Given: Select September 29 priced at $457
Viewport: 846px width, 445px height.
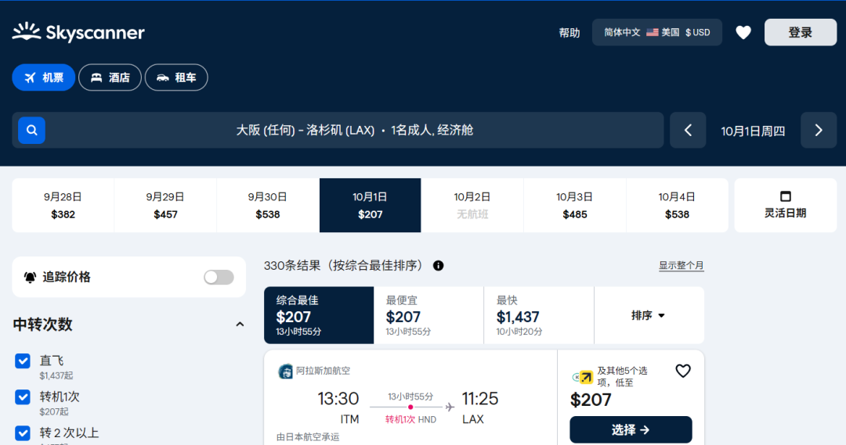Looking at the screenshot, I should coord(165,205).
